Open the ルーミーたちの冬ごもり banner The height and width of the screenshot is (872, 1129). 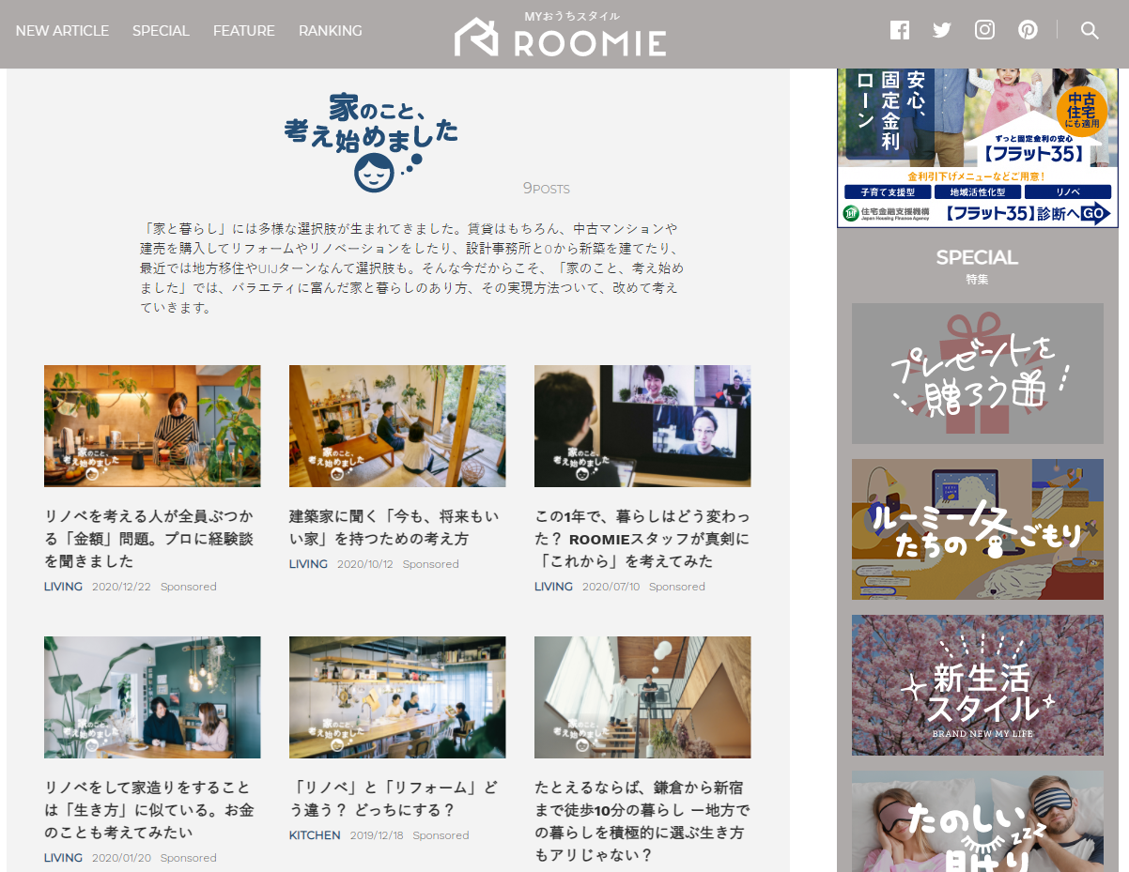[x=978, y=529]
